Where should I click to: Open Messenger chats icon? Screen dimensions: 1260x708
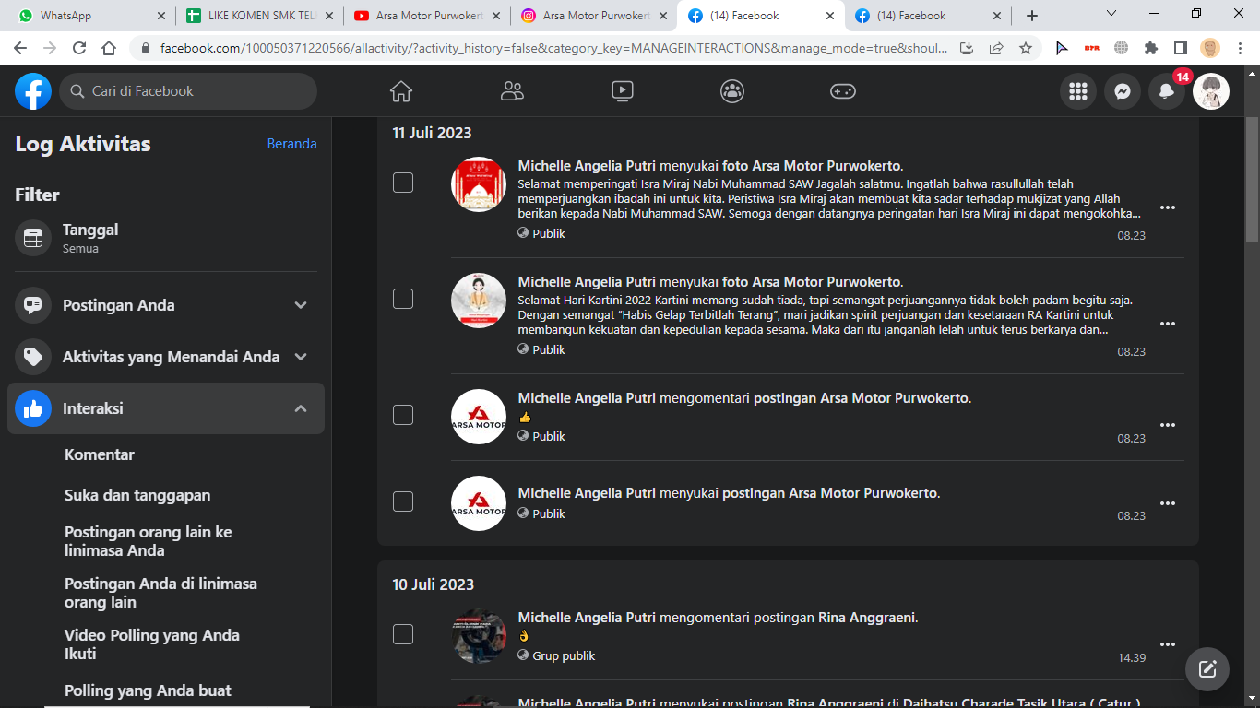pyautogui.click(x=1123, y=91)
